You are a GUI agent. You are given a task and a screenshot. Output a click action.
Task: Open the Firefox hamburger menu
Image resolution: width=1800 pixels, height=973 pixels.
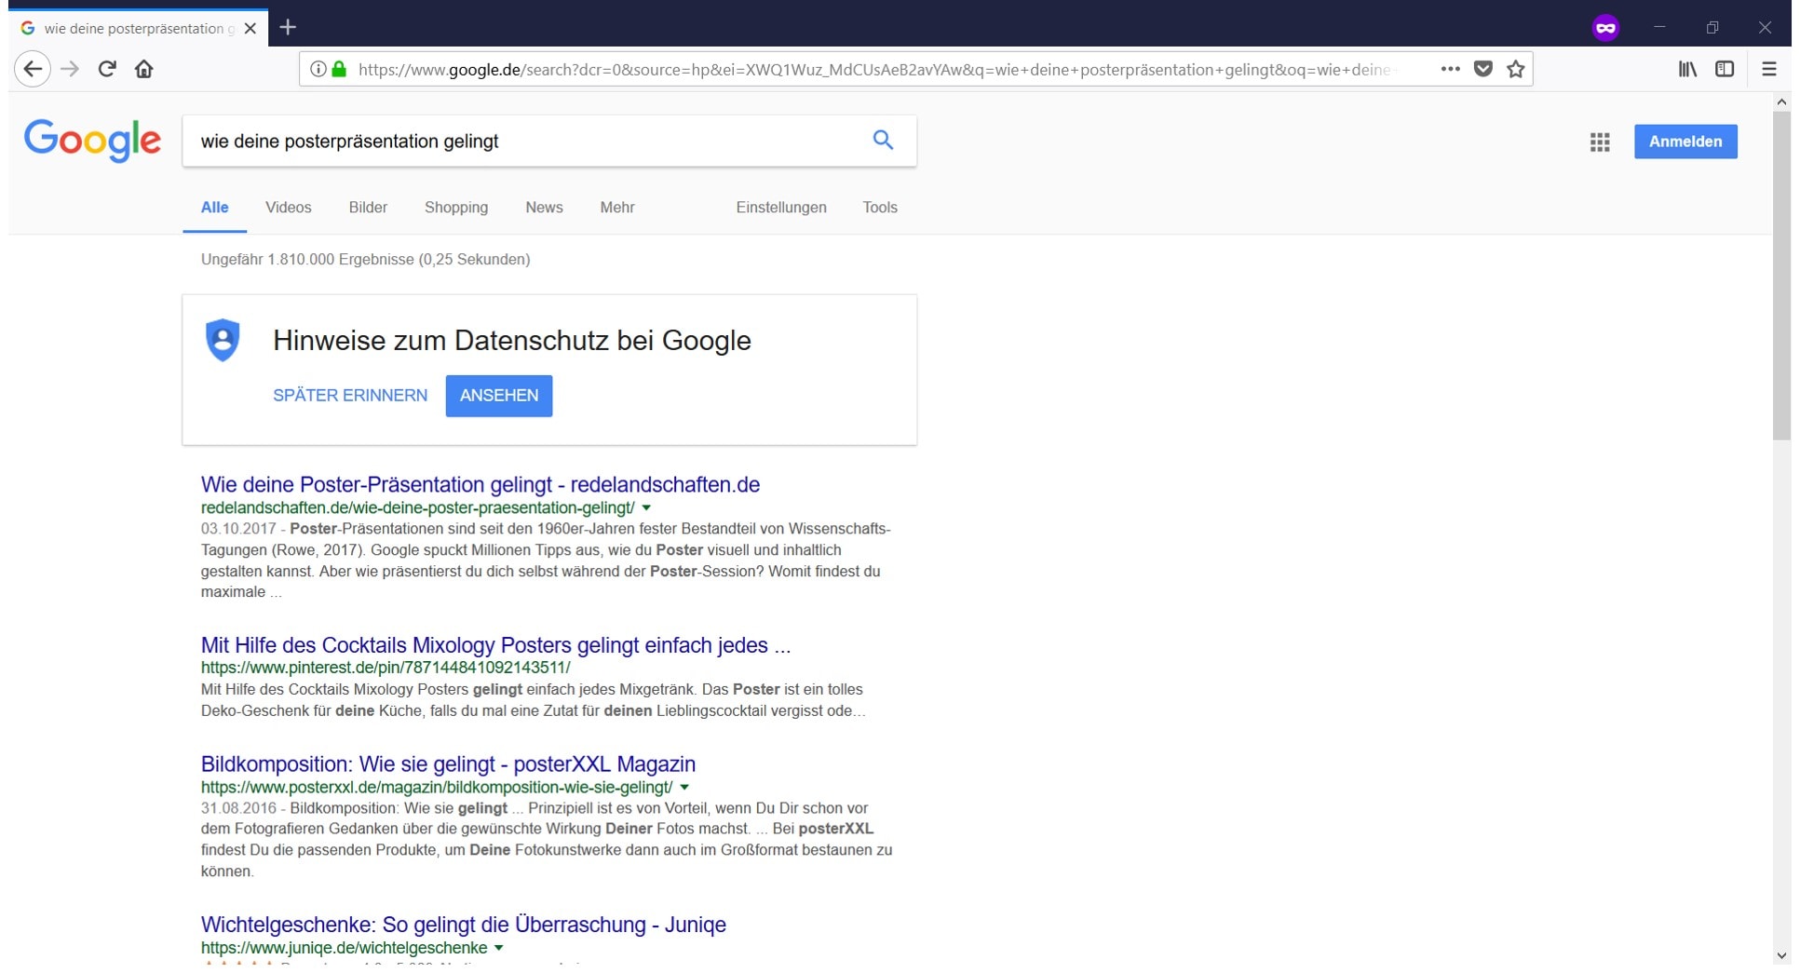1768,69
